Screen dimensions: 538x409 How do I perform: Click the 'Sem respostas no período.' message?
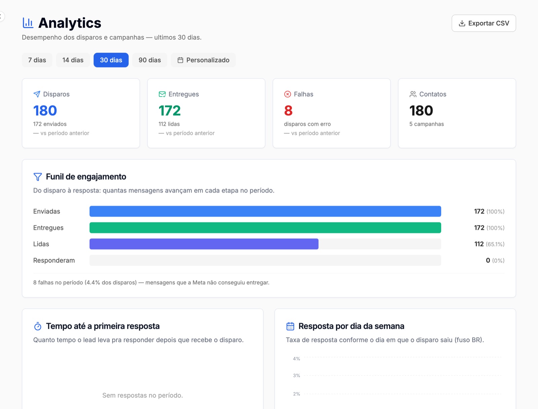pyautogui.click(x=143, y=395)
